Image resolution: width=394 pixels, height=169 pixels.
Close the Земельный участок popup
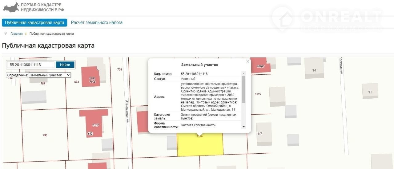click(x=248, y=61)
